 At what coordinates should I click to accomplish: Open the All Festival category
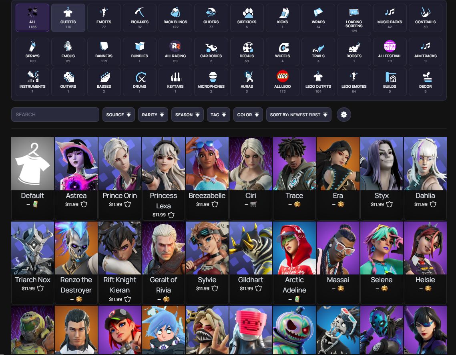390,52
